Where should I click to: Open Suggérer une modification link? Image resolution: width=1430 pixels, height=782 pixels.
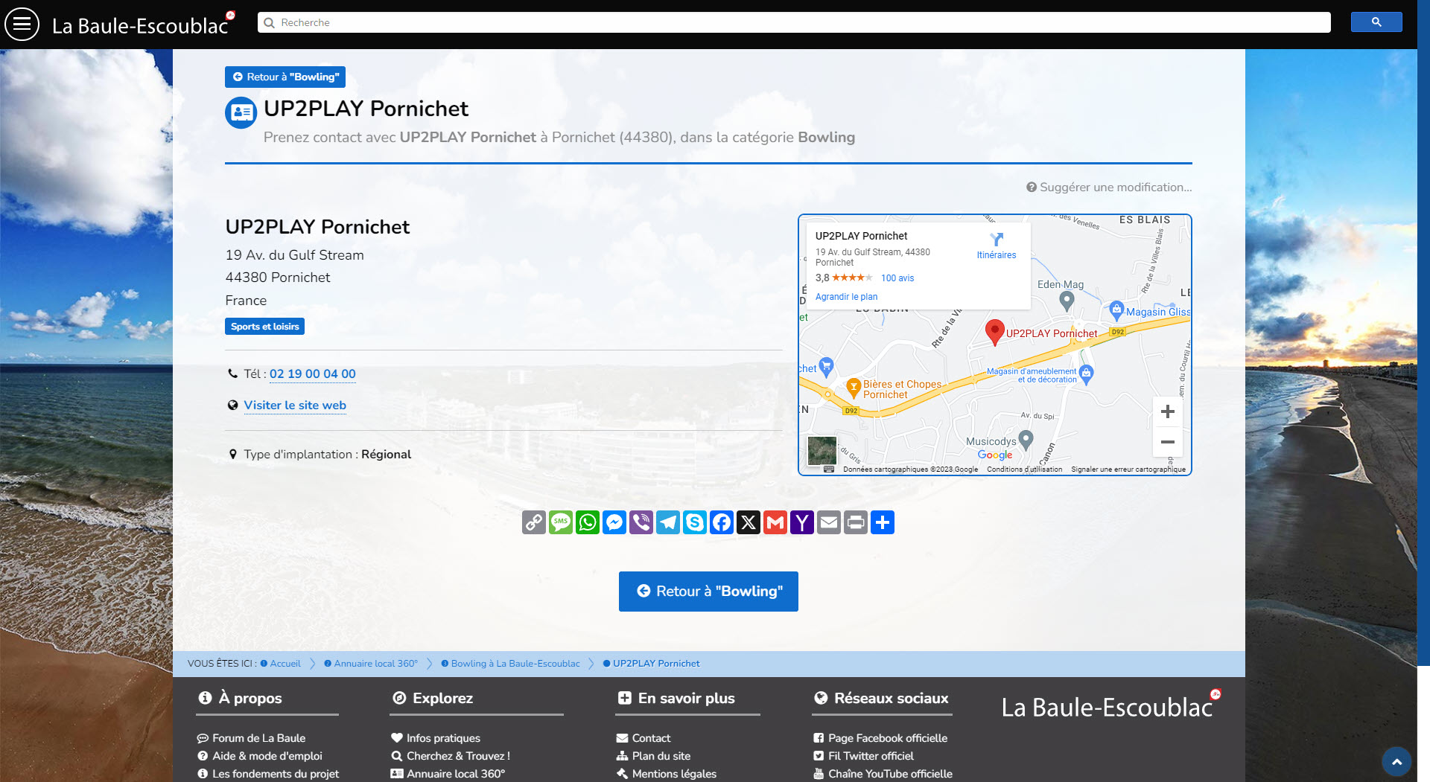1109,188
